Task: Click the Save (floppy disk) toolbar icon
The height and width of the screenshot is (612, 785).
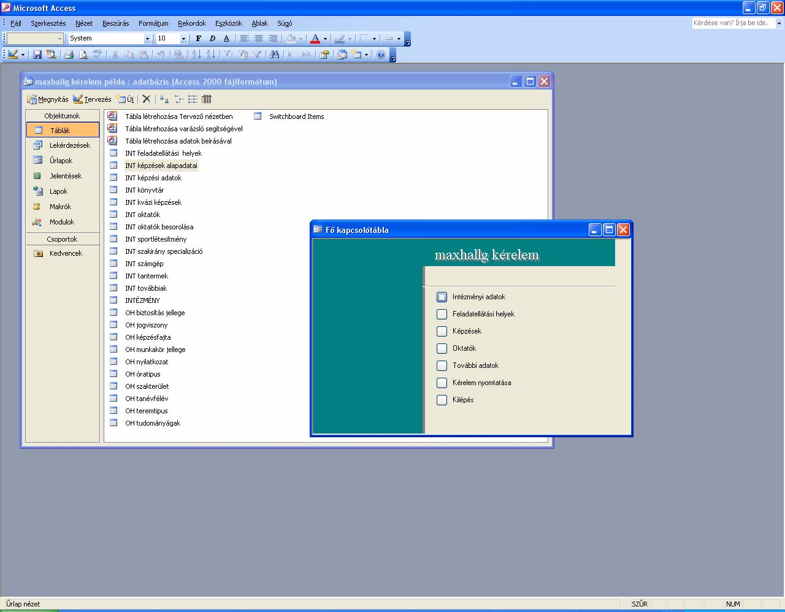Action: 37,55
